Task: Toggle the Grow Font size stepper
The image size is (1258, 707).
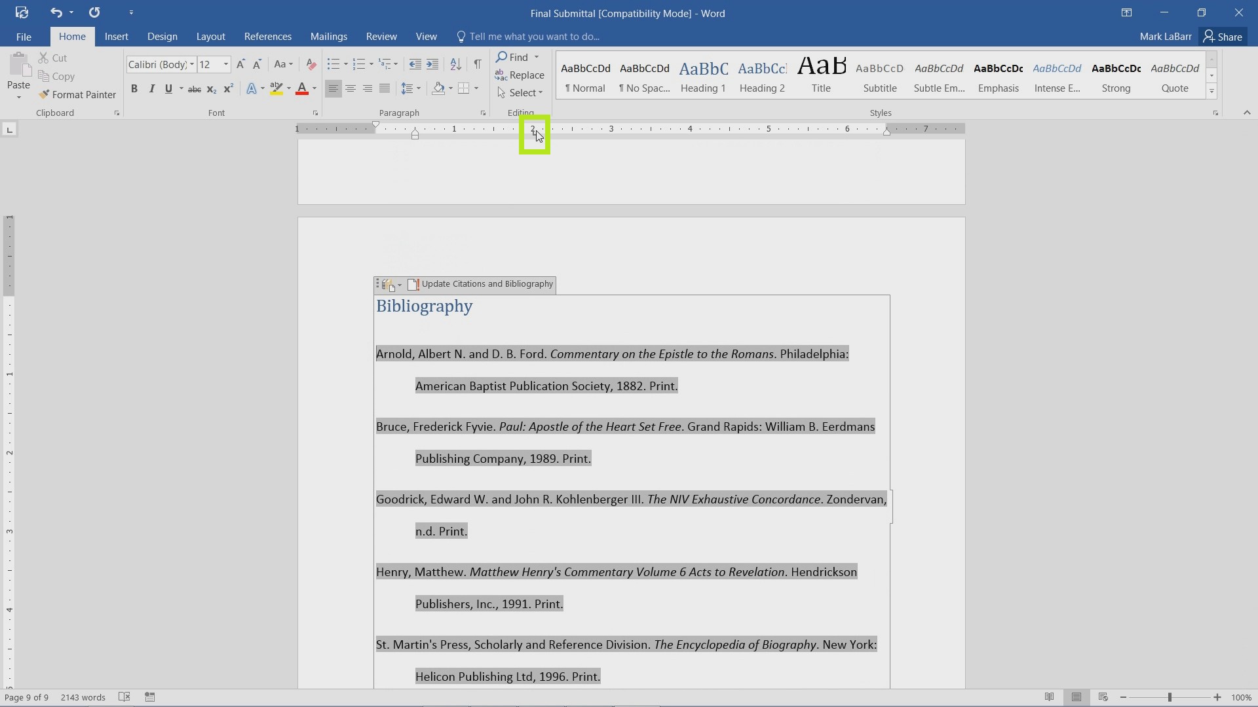Action: coord(241,63)
